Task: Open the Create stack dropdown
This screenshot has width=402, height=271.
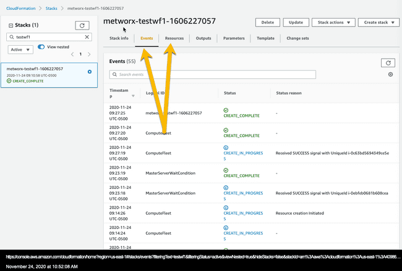Action: click(x=378, y=22)
